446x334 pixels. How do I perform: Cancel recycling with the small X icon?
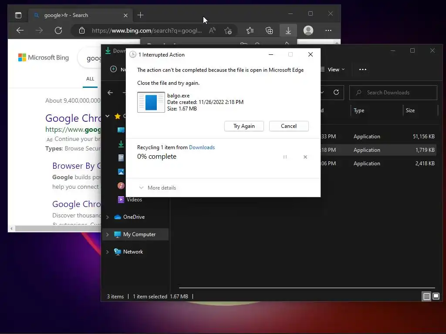coord(305,157)
